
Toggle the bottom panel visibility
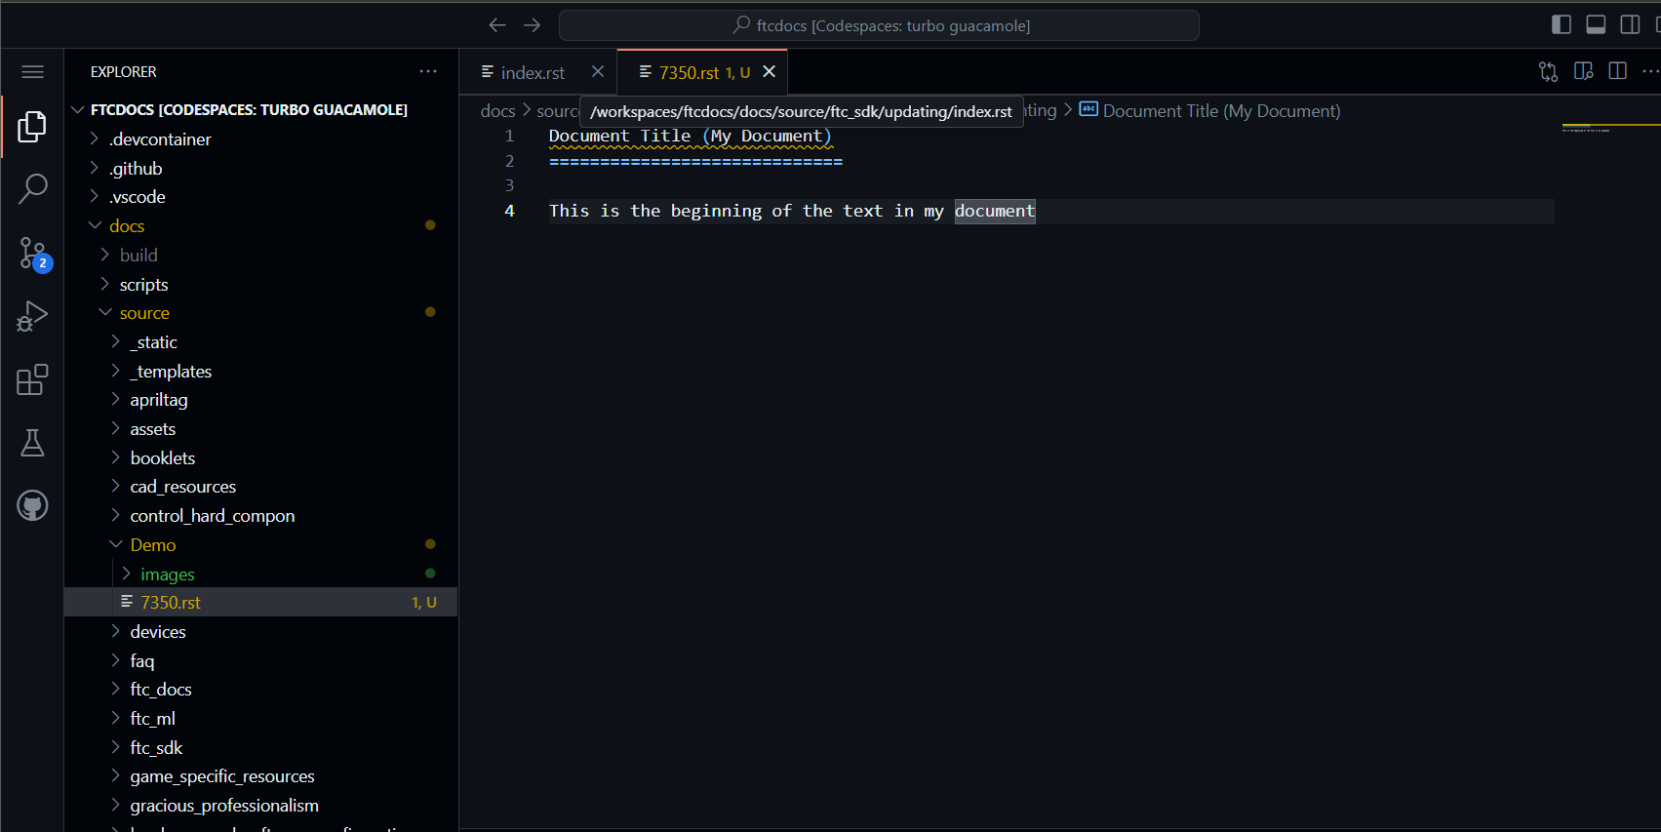pyautogui.click(x=1596, y=25)
